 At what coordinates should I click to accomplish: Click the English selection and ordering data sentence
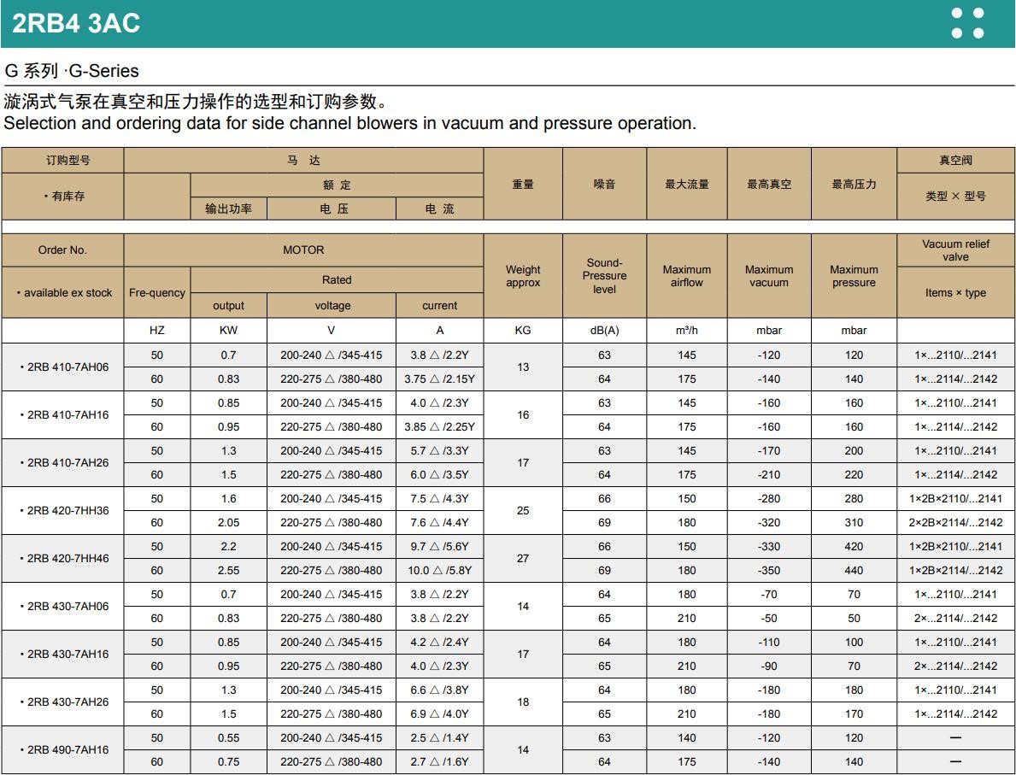[349, 123]
